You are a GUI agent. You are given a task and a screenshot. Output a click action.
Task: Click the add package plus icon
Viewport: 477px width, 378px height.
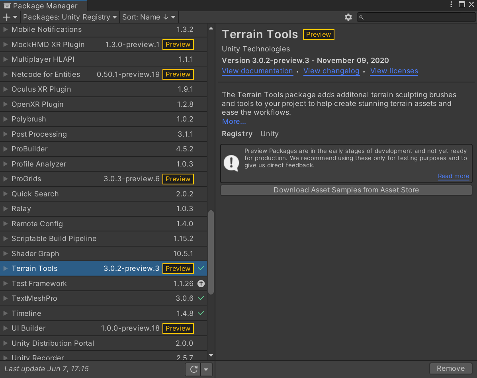6,17
